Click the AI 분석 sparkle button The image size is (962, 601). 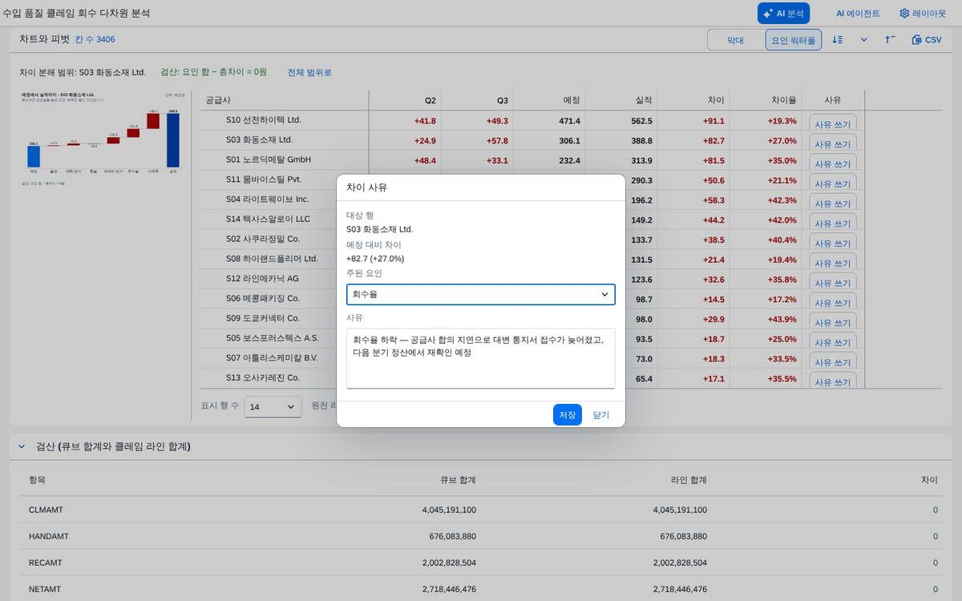(x=783, y=14)
